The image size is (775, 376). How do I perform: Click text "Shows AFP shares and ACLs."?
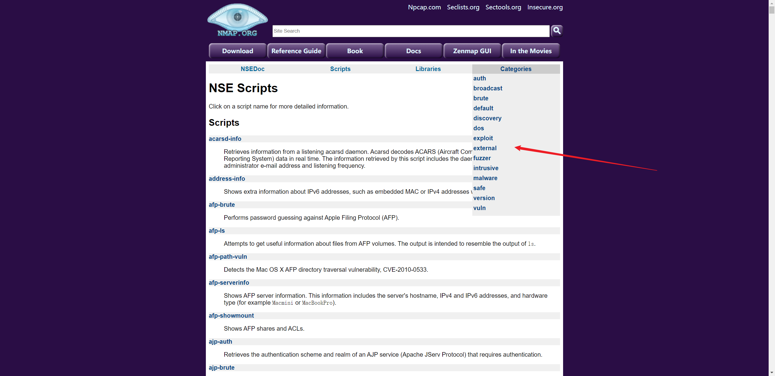click(264, 329)
